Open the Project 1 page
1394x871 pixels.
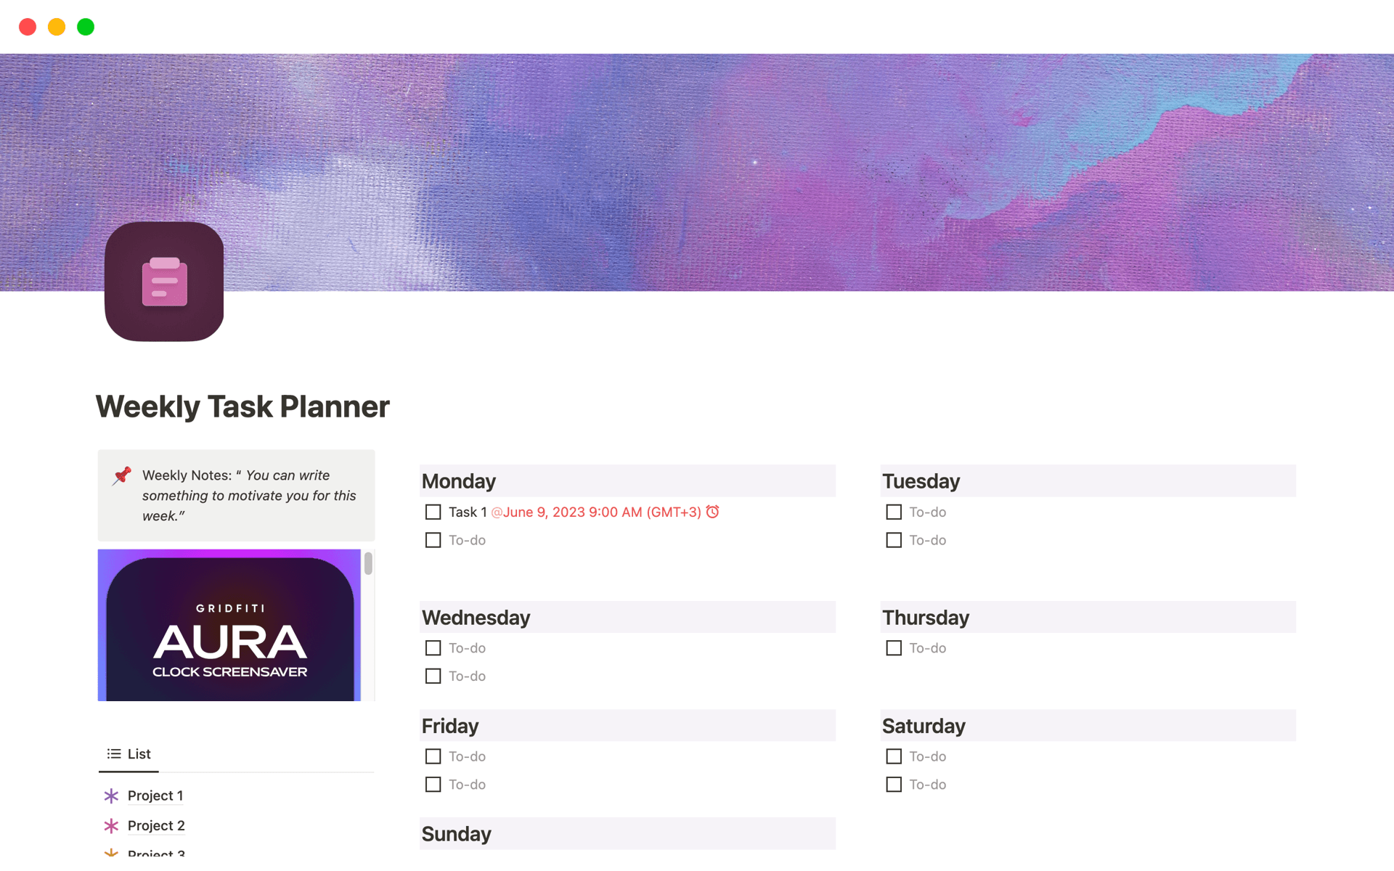[155, 796]
